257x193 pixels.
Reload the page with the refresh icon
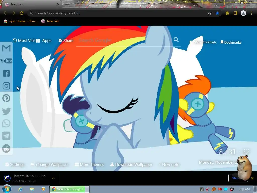click(22, 13)
